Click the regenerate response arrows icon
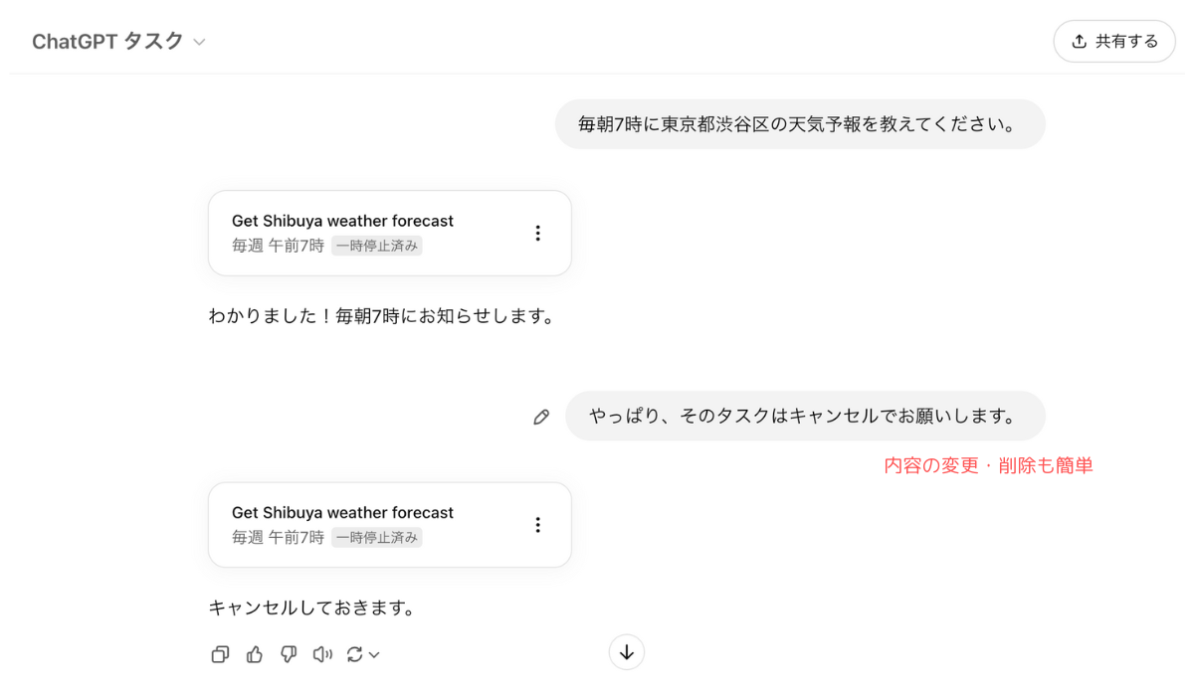Screen dimensions: 1194x696 click(x=354, y=654)
